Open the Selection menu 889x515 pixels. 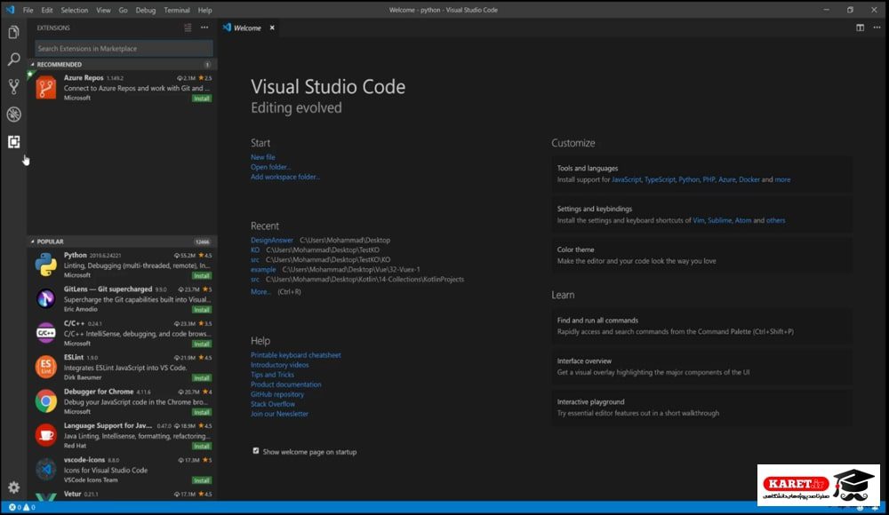pos(75,10)
